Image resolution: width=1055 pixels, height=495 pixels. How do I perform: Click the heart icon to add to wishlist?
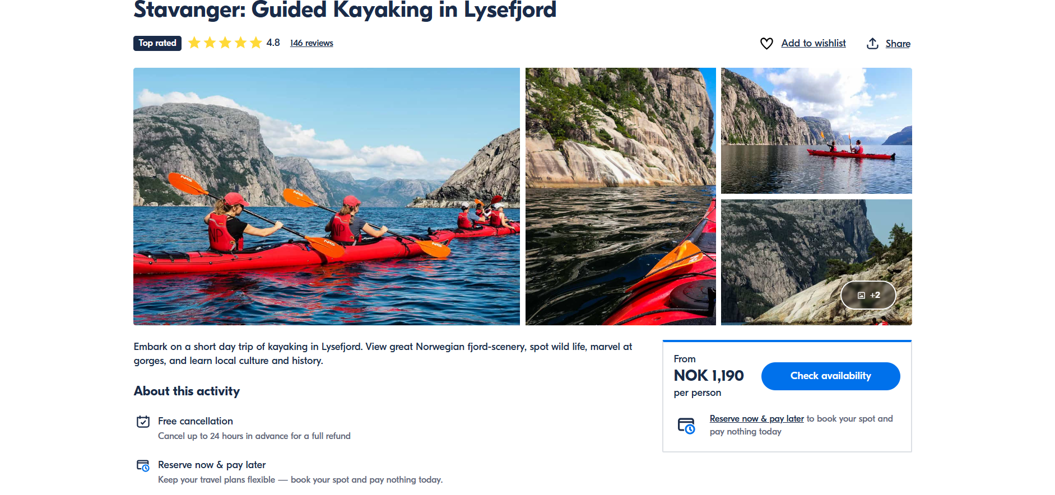(766, 43)
